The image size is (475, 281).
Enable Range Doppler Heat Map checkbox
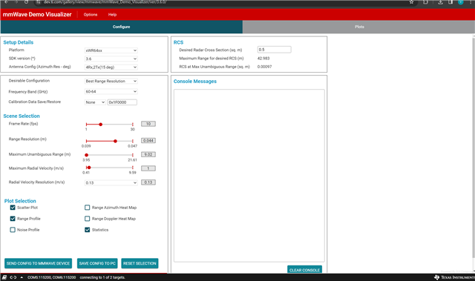pyautogui.click(x=88, y=219)
